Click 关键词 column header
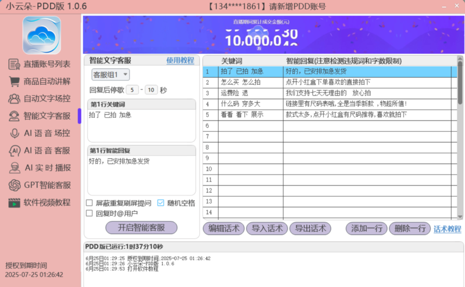 click(x=231, y=61)
